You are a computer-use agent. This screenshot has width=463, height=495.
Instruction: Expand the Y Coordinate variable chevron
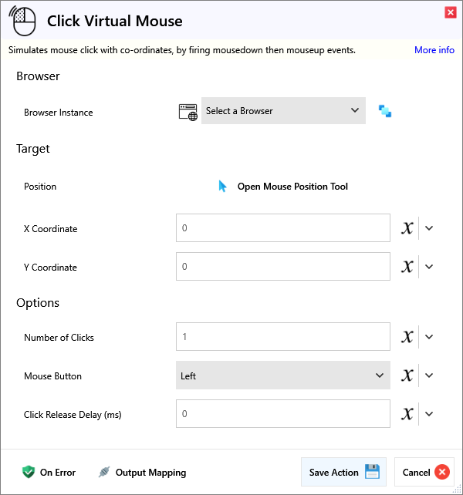tap(430, 267)
